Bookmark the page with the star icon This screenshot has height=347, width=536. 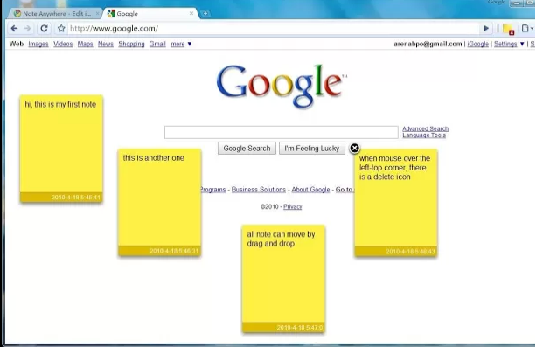(61, 28)
